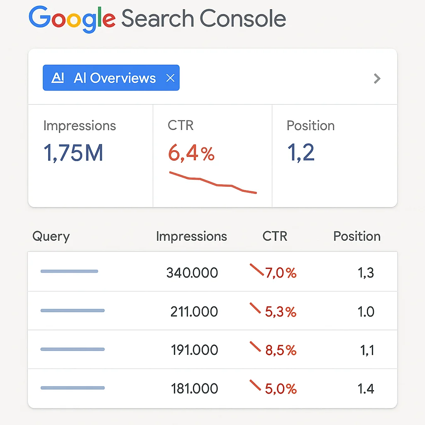Click the down-trend arrow beside 5,3%

(x=255, y=308)
